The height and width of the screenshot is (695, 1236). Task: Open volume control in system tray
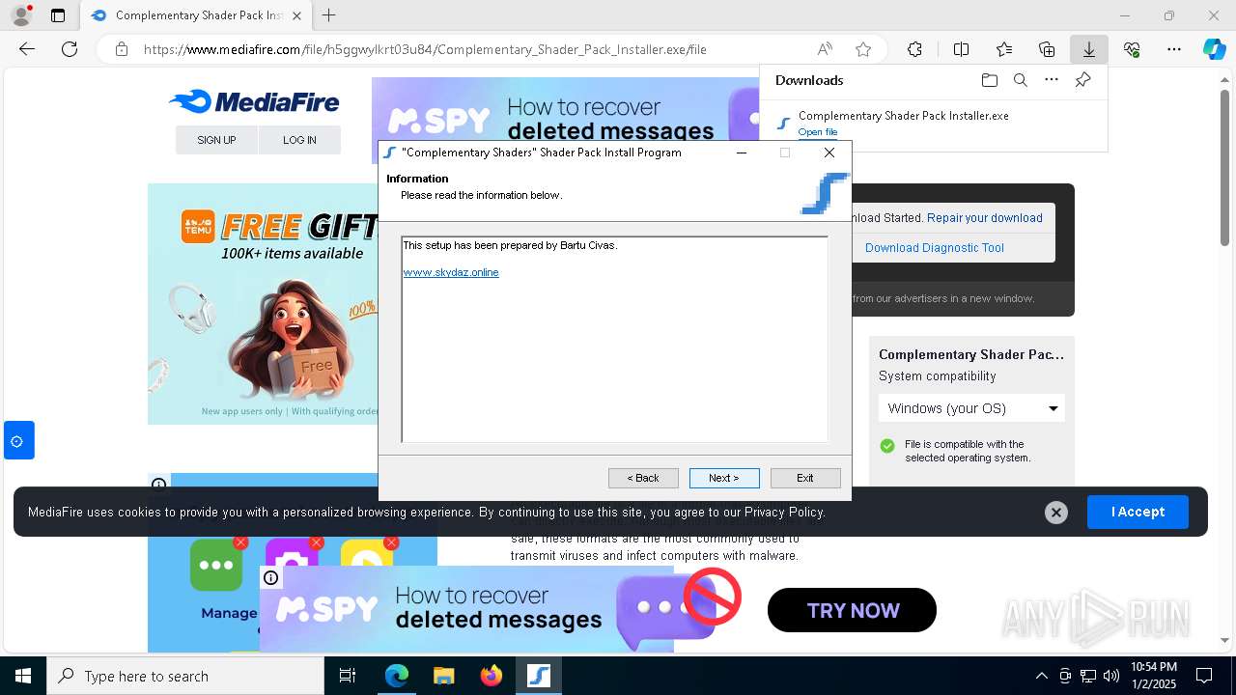pos(1111,676)
